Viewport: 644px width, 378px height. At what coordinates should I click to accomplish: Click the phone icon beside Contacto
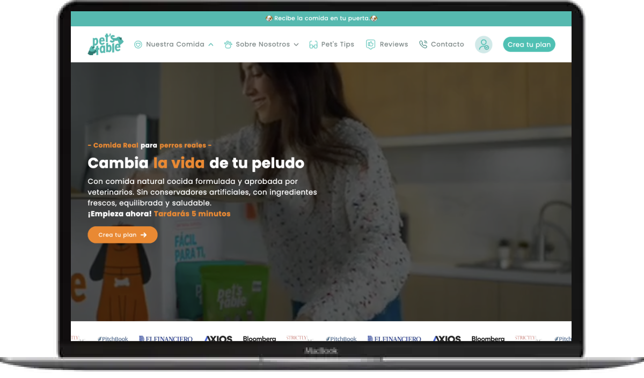pyautogui.click(x=423, y=45)
